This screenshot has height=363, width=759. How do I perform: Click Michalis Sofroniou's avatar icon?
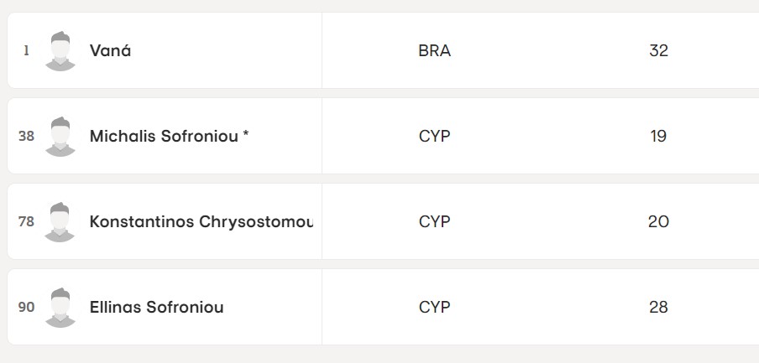60,137
